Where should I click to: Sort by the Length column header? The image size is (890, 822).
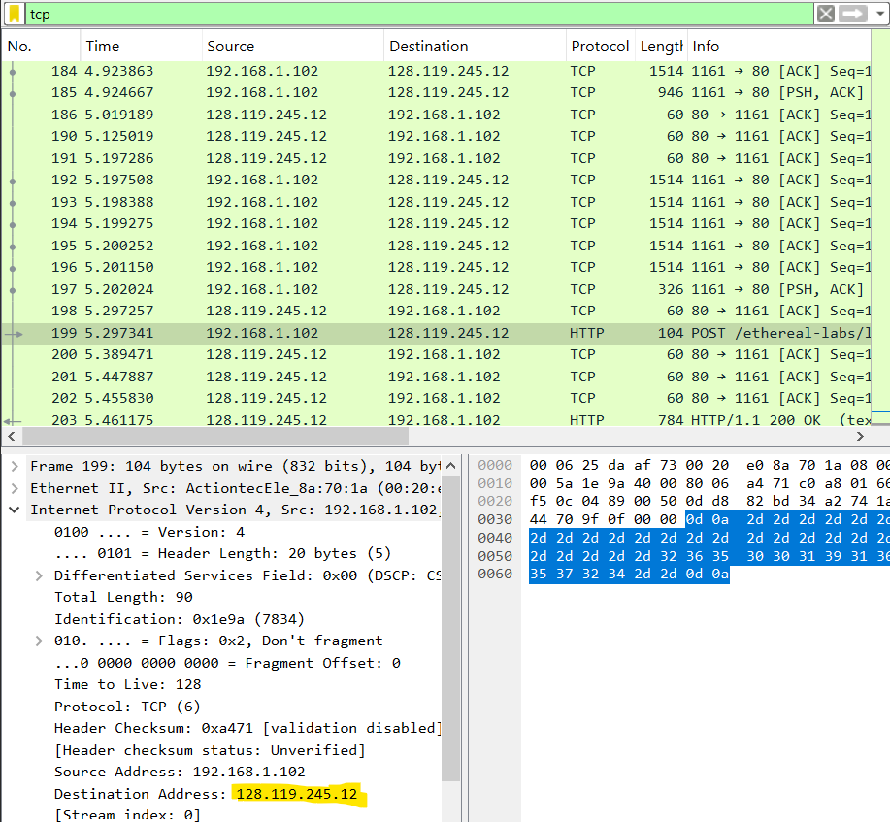[x=661, y=46]
